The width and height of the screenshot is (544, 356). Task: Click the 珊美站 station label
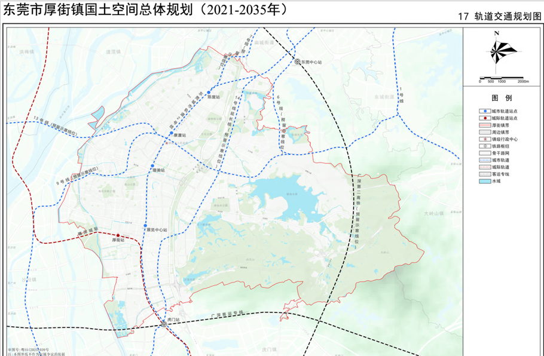click(160, 170)
